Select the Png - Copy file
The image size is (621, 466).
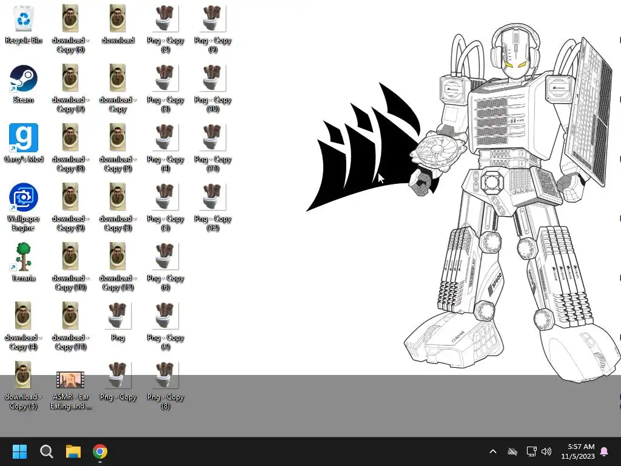tap(118, 381)
